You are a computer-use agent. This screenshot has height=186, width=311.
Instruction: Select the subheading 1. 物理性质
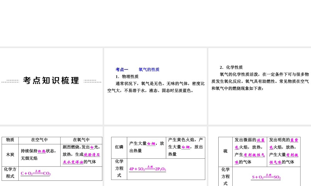(127, 77)
